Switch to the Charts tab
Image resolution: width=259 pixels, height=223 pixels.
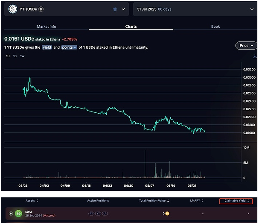(131, 26)
